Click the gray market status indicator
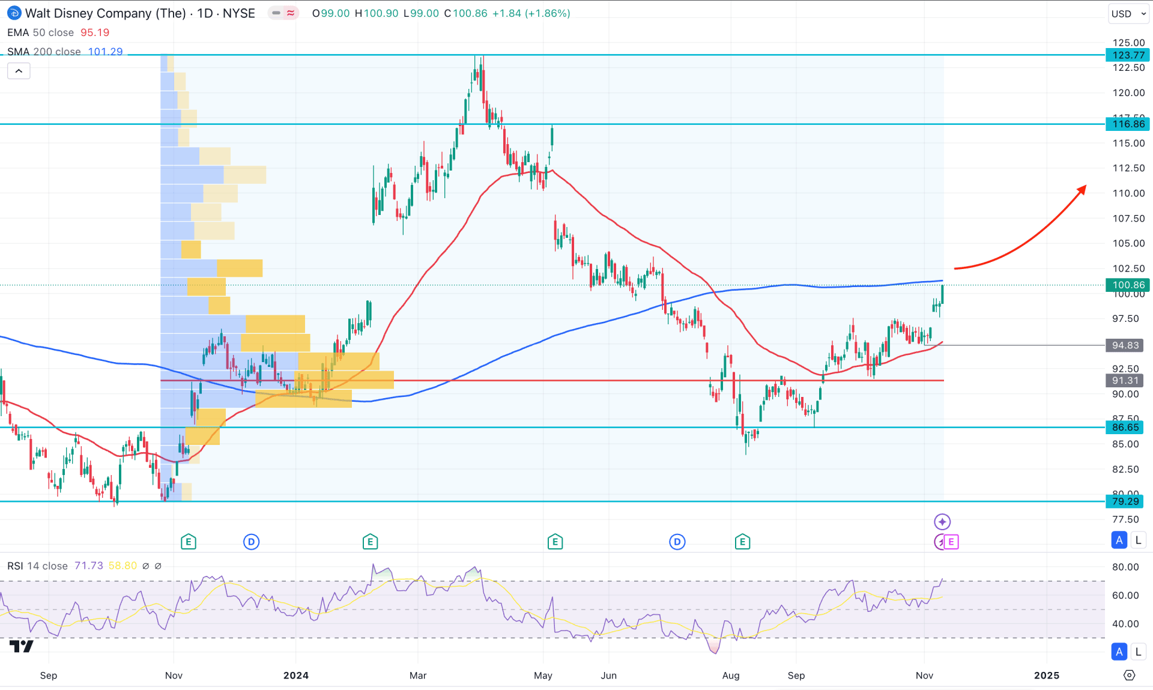1153x690 pixels. click(276, 13)
